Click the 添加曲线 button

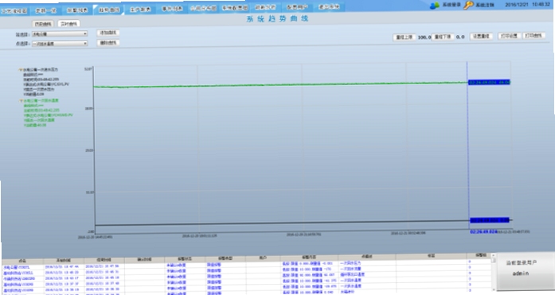pyautogui.click(x=108, y=33)
